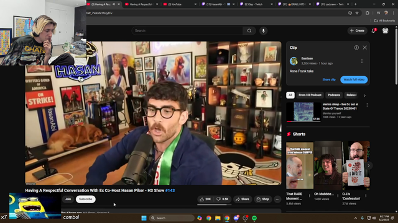Close the Clip panel
The image size is (398, 223).
point(365,48)
